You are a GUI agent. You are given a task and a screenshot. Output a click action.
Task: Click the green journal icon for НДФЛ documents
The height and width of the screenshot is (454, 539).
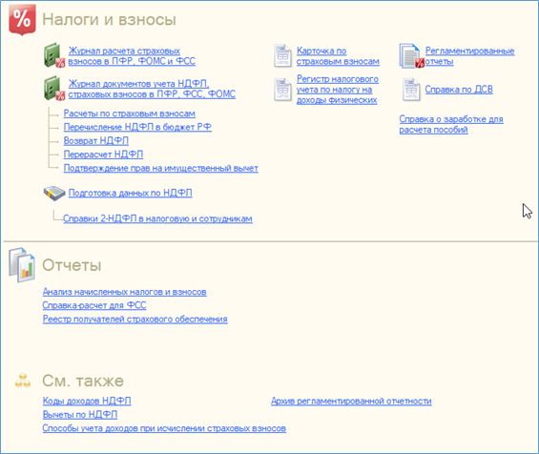[54, 89]
